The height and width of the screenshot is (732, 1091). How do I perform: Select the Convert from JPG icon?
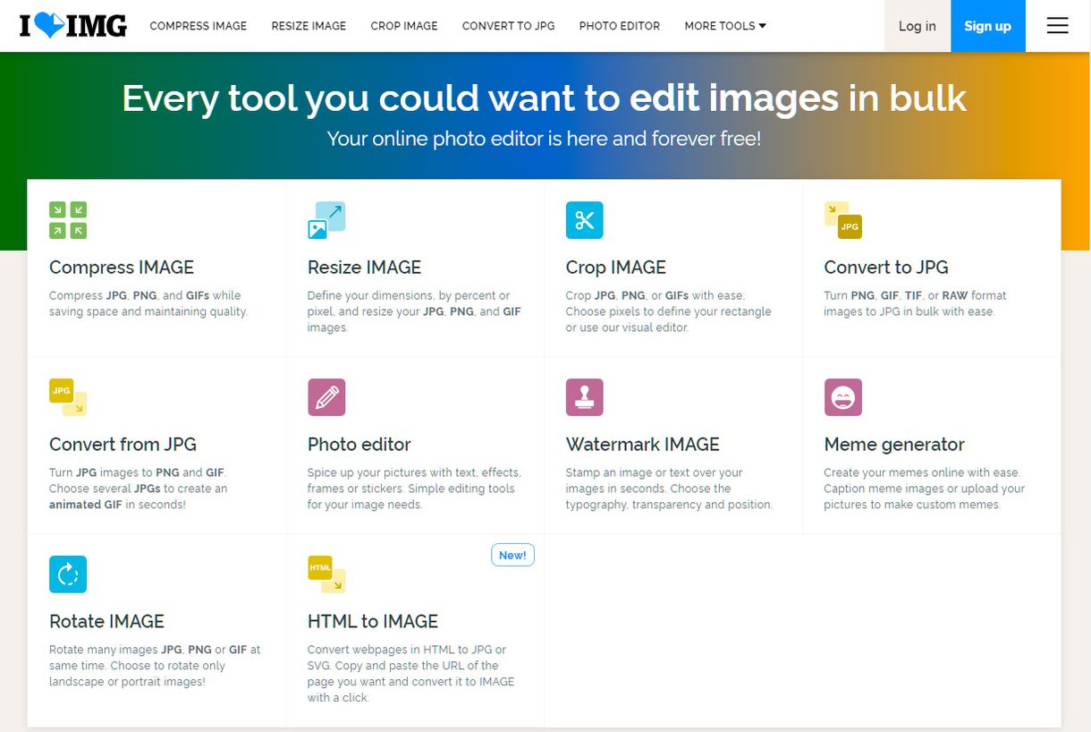pyautogui.click(x=67, y=396)
